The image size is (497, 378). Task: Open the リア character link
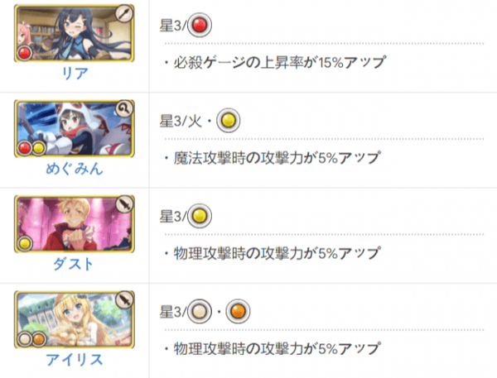75,73
